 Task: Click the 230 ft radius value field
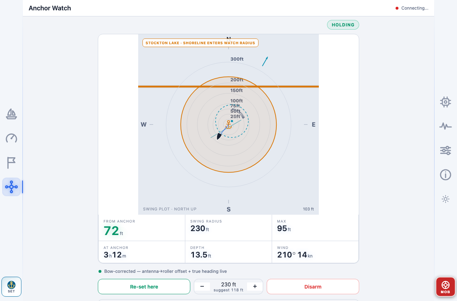pyautogui.click(x=228, y=287)
